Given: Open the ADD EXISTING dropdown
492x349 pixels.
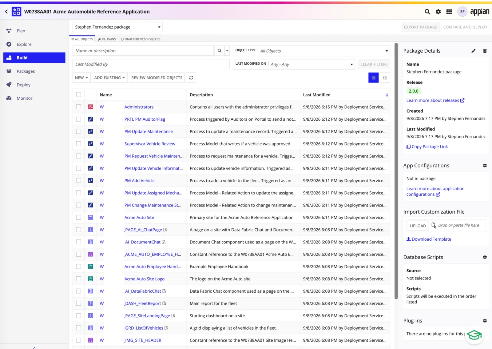Looking at the screenshot, I should coord(109,78).
